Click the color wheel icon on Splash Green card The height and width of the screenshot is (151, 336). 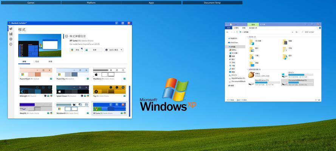(88, 96)
